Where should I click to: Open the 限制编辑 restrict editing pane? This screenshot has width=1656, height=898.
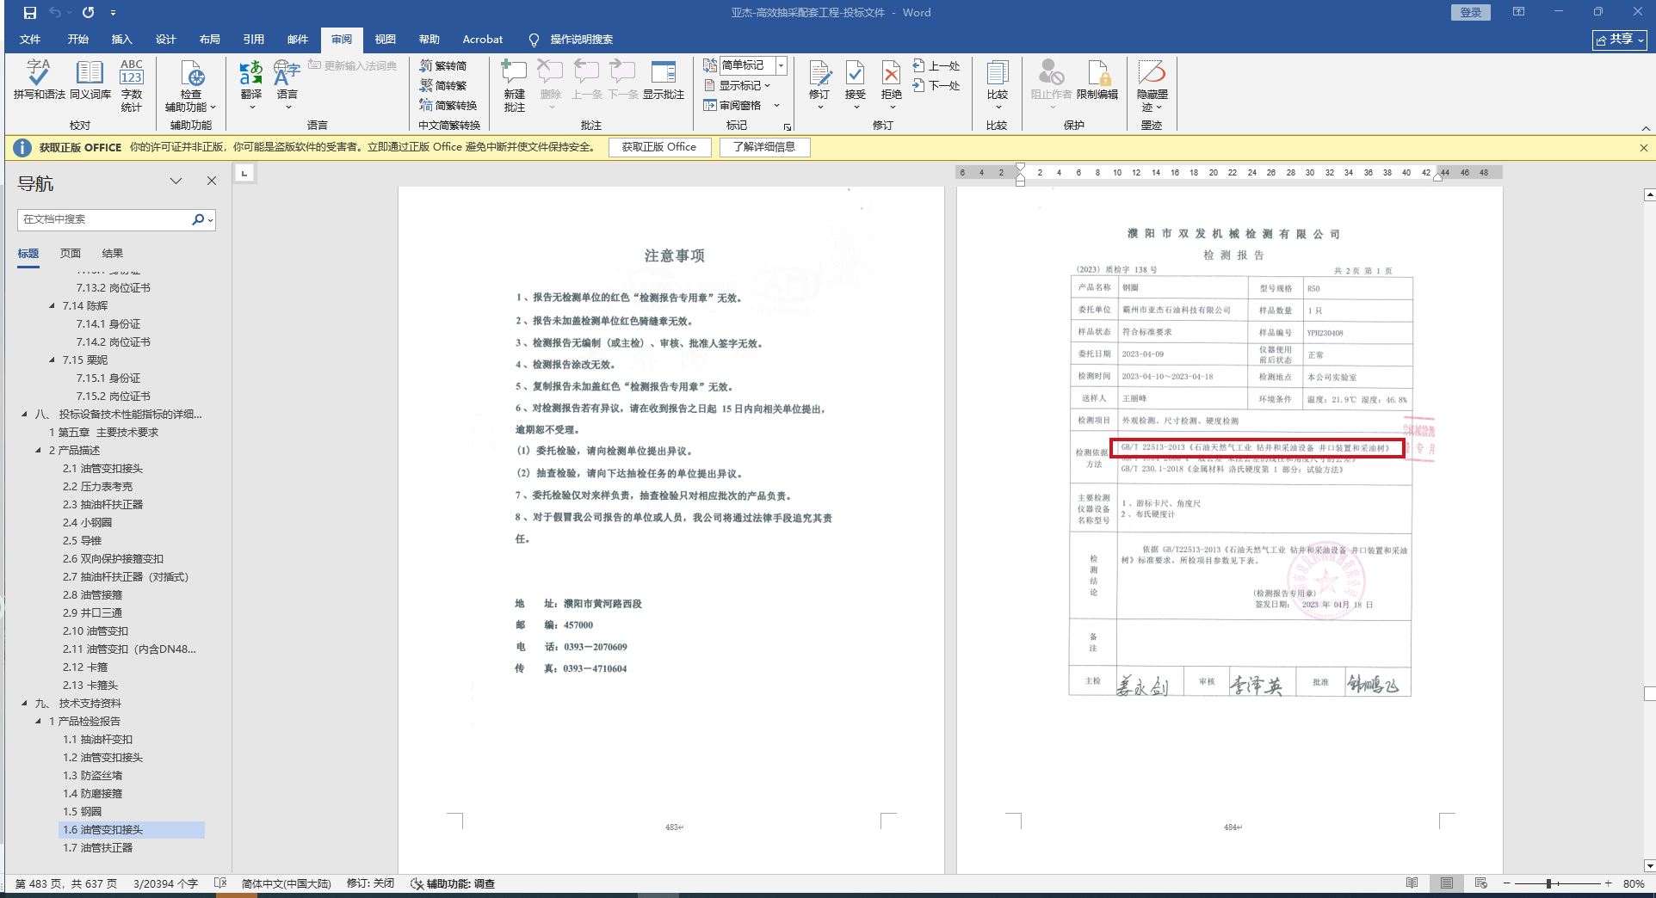(x=1097, y=80)
